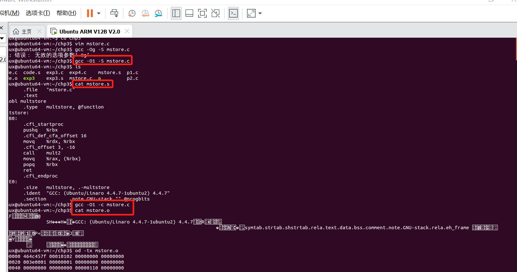Enter full screen mode
The height and width of the screenshot is (272, 517).
tap(202, 13)
